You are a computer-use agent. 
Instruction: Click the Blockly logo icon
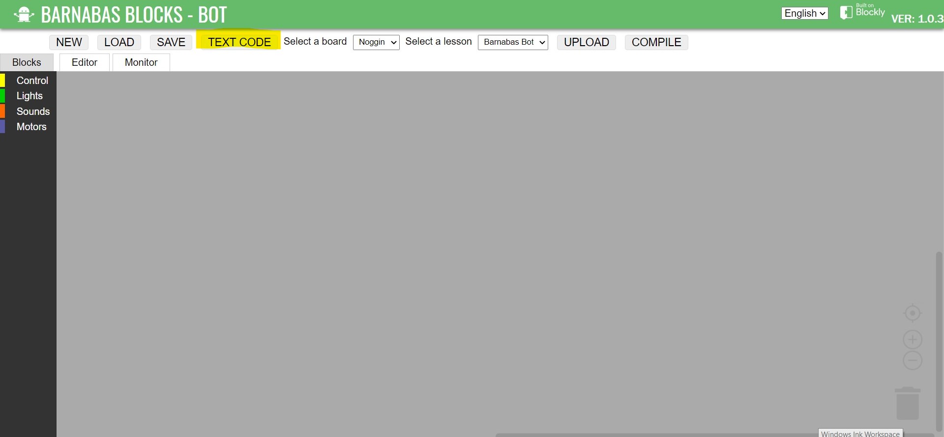pyautogui.click(x=846, y=12)
